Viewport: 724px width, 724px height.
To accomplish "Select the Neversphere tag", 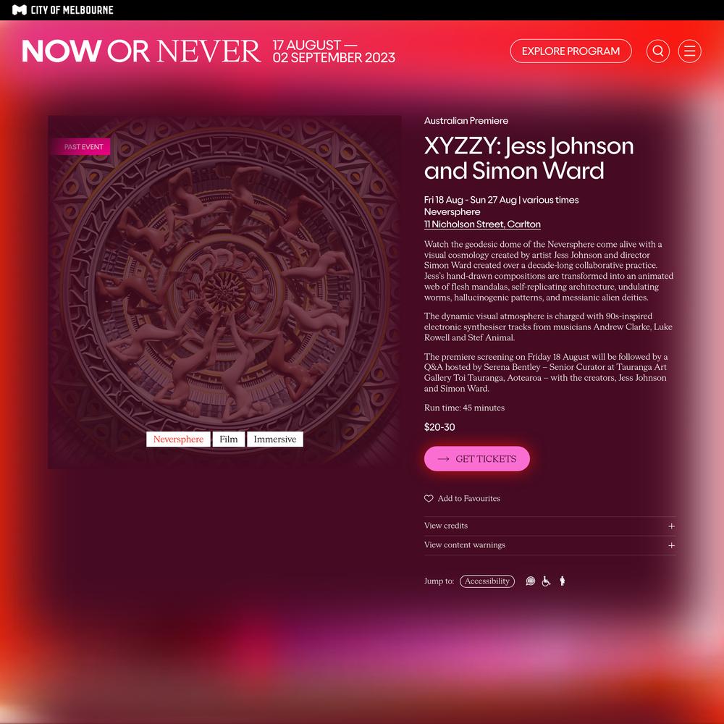I will [x=178, y=439].
